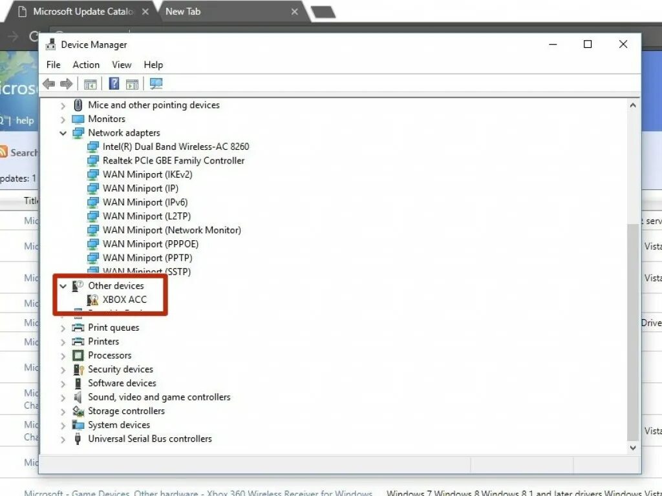This screenshot has height=496, width=662.
Task: Open Xbox 360 Wireless Receiver link in browser
Action: (198, 493)
